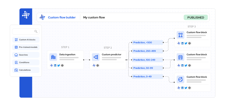Image resolution: width=227 pixels, height=105 pixels.
Task: Click the bus icon flow block
Action: tap(181, 57)
